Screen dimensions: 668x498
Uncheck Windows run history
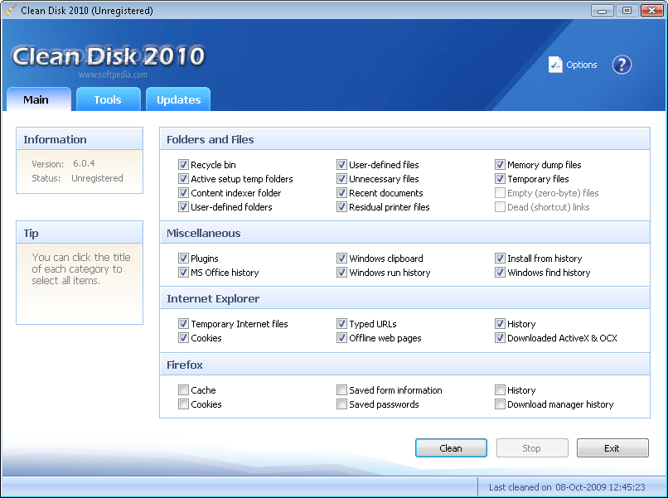click(341, 273)
